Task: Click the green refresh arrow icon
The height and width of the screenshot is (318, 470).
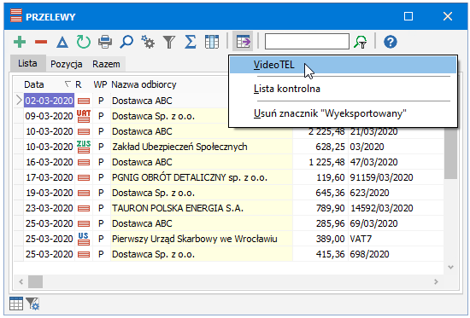Action: pyautogui.click(x=84, y=42)
